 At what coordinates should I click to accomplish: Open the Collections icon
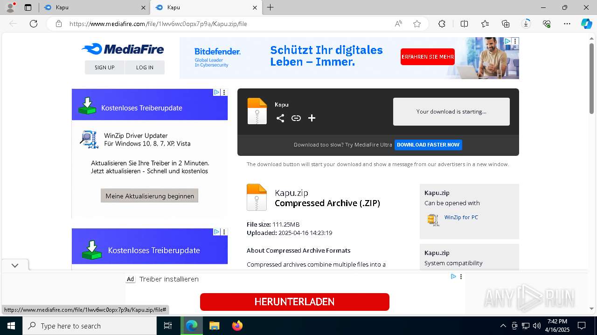pos(506,24)
